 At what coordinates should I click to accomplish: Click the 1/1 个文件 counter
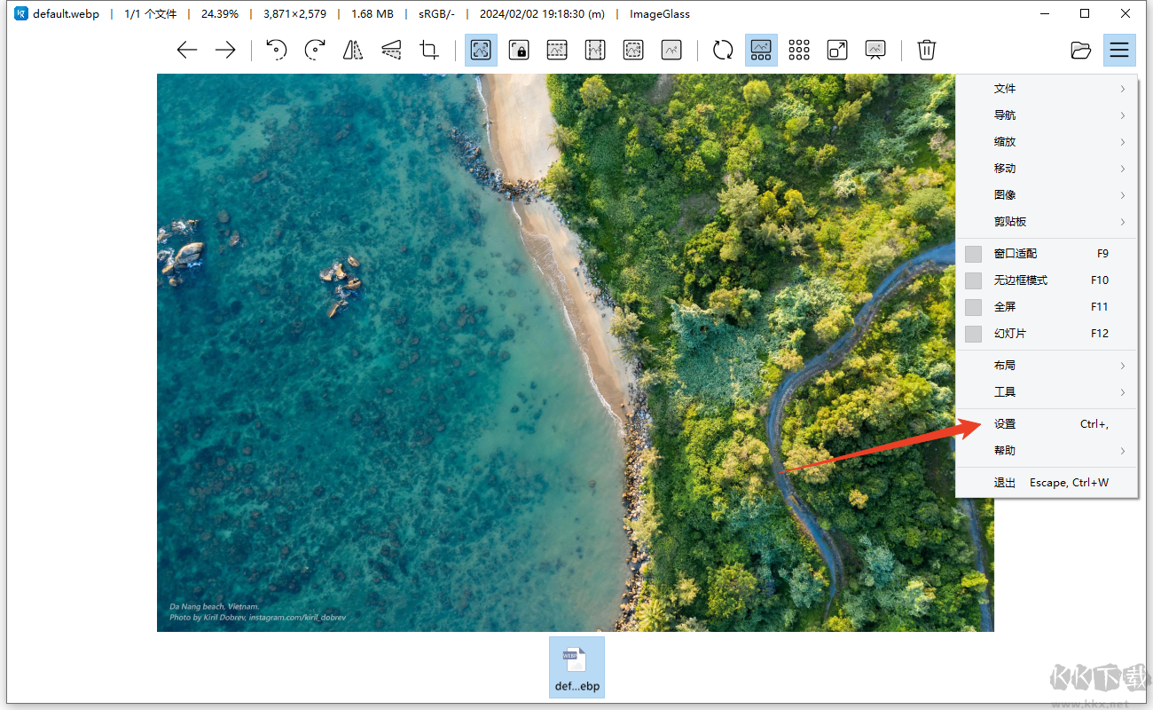click(x=150, y=14)
